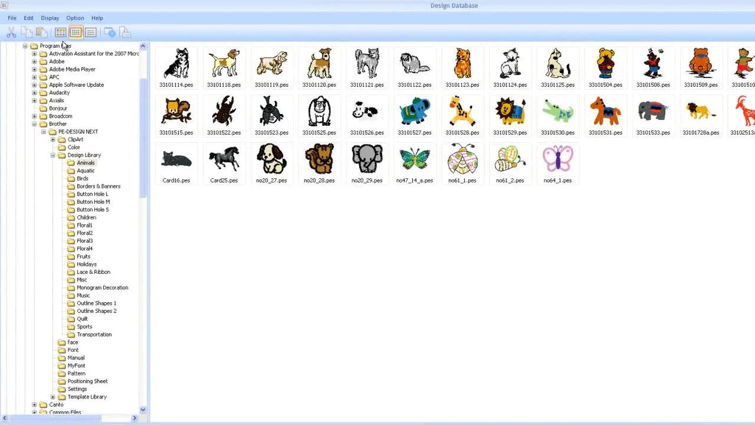
Task: Select the Floral1 folder
Action: point(84,225)
